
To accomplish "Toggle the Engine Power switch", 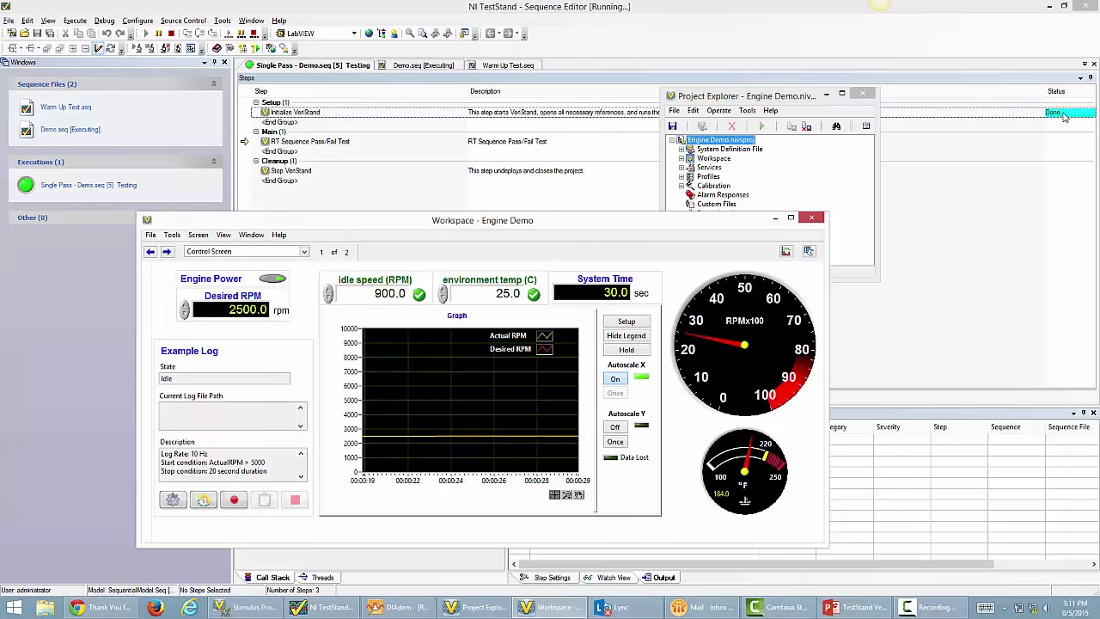I will point(272,279).
